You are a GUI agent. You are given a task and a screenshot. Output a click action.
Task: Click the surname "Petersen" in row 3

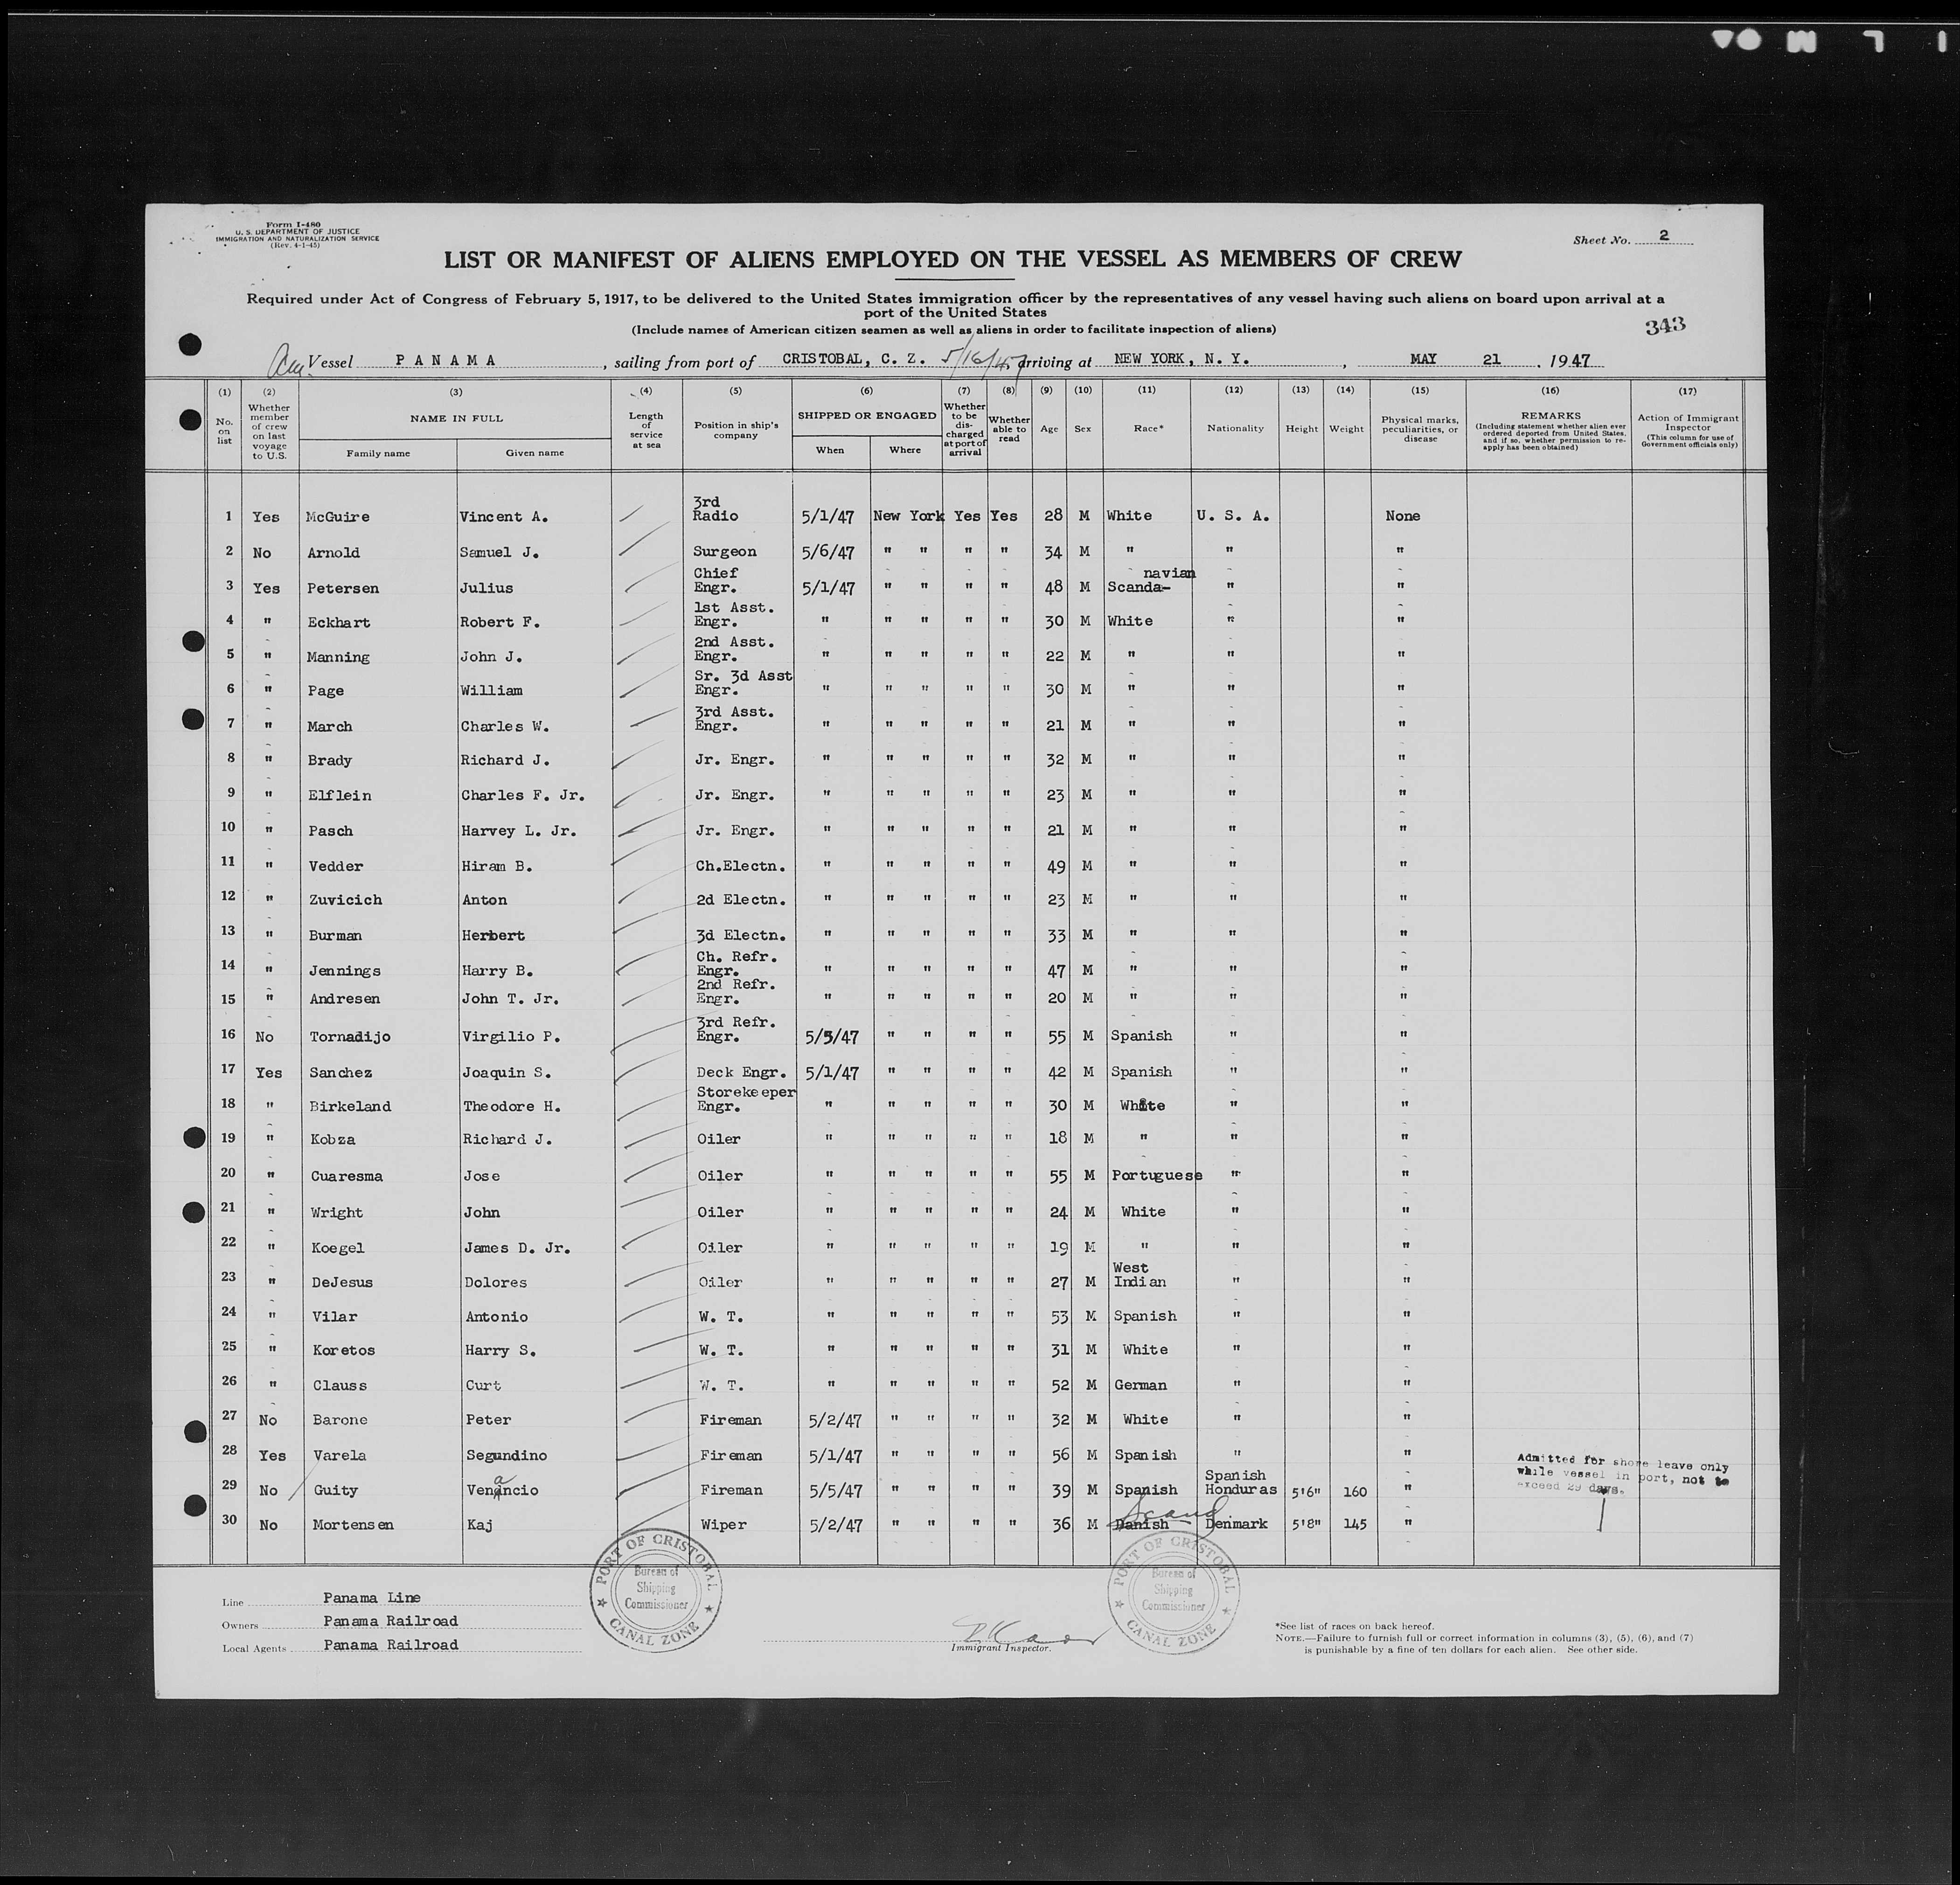click(x=343, y=589)
